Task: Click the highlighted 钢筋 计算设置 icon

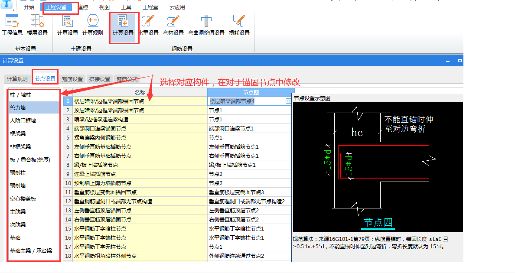Action: (123, 28)
